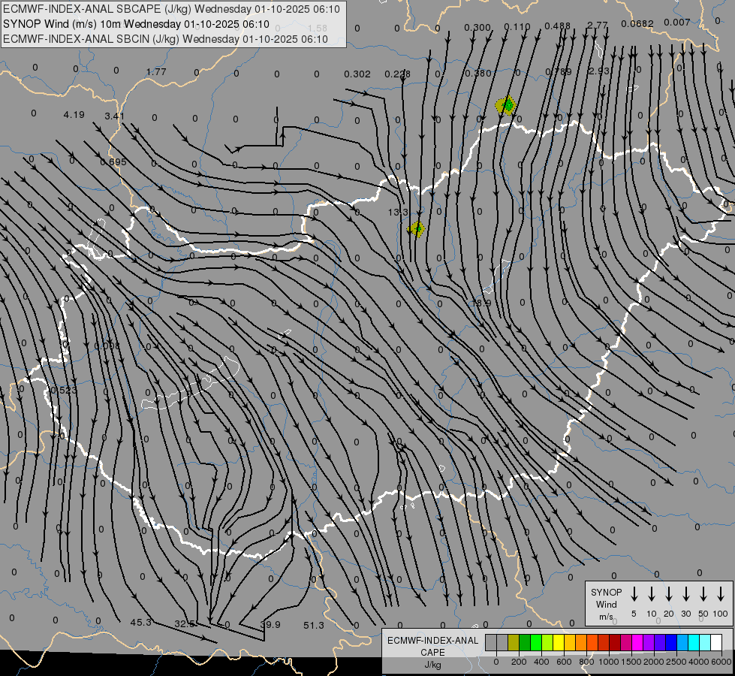The width and height of the screenshot is (735, 676).
Task: Select the white swatch at the CAPE scale end
Action: [716, 642]
